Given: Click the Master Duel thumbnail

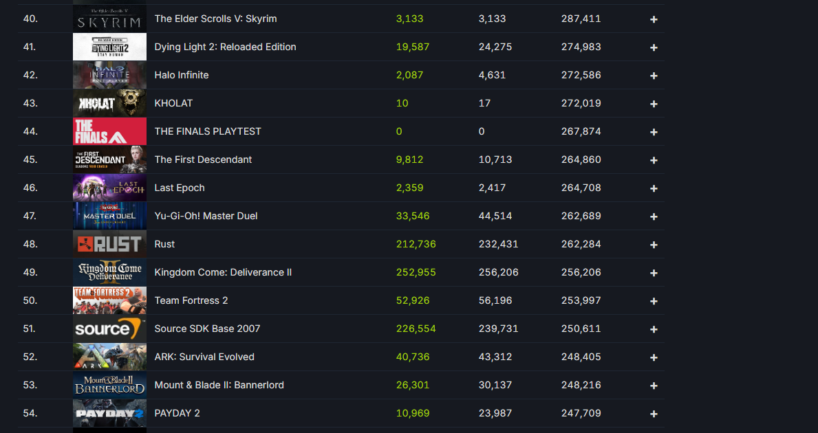Looking at the screenshot, I should 109,216.
